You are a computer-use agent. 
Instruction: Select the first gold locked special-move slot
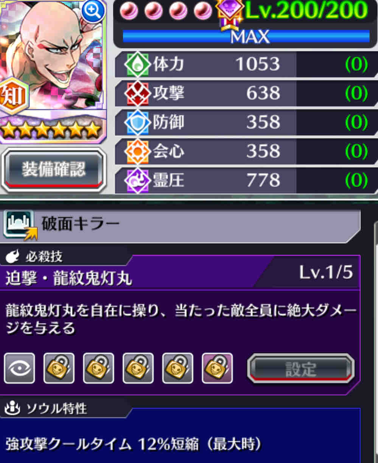click(59, 368)
